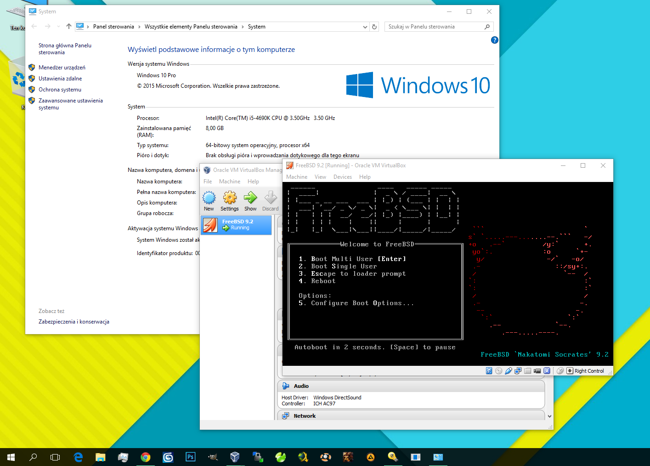Click the network adapters indicator icon
This screenshot has width=650, height=466.
[x=518, y=371]
